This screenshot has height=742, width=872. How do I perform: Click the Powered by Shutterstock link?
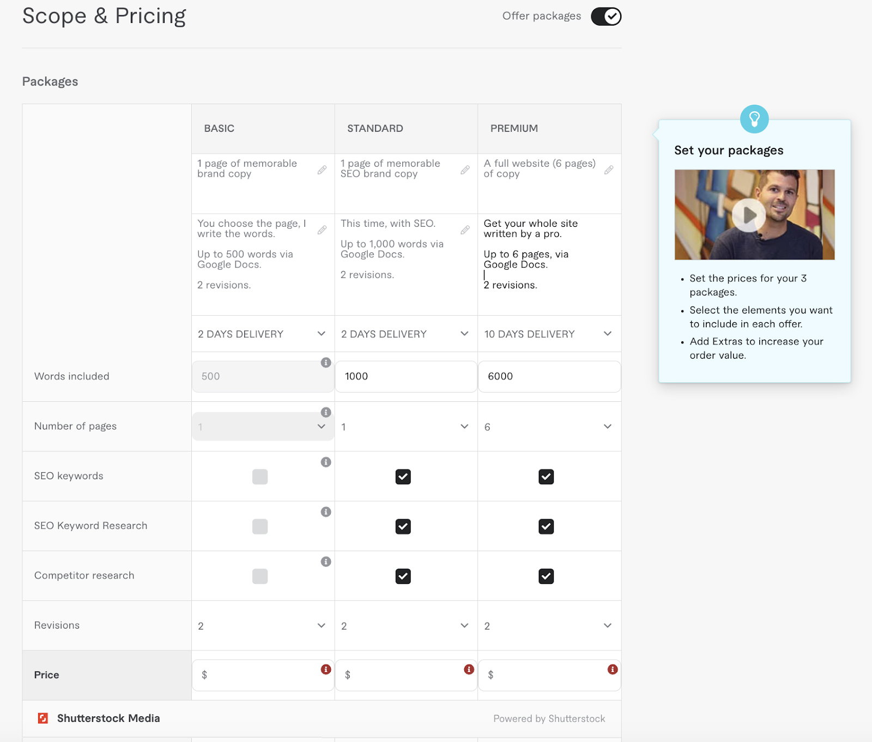pos(549,718)
